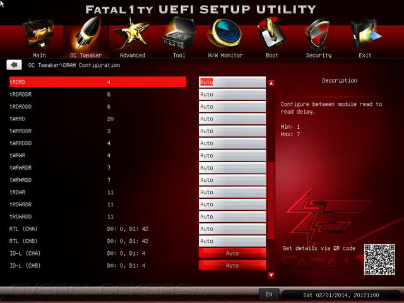Select the tRDRDDR setting row
This screenshot has height=303, width=404.
pyautogui.click(x=98, y=94)
